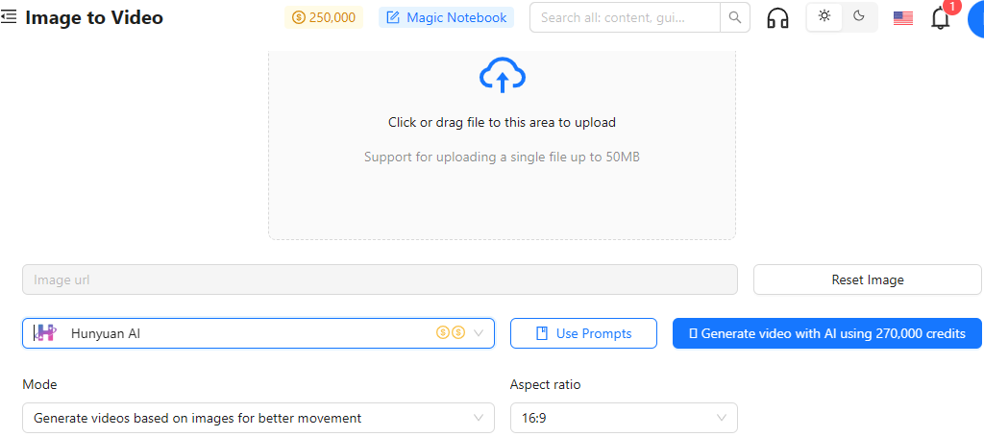Click the file upload drop area

tap(502, 144)
